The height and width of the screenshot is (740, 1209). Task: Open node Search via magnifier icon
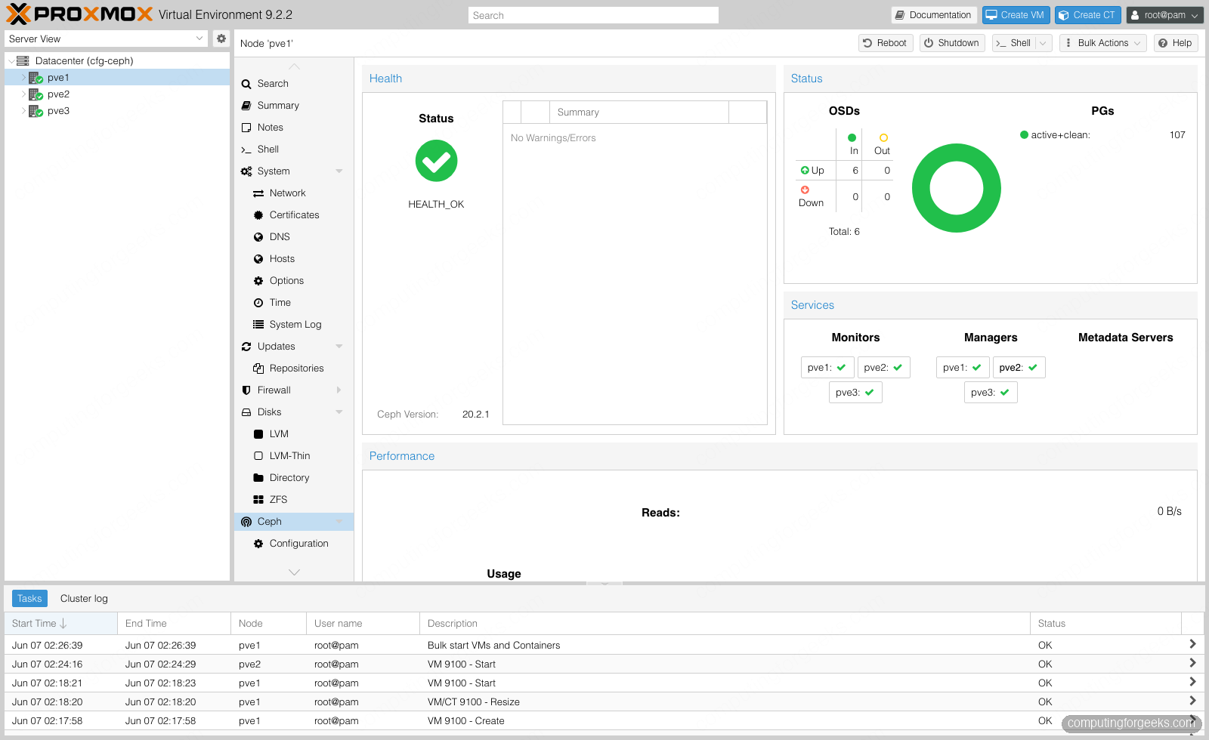point(246,84)
